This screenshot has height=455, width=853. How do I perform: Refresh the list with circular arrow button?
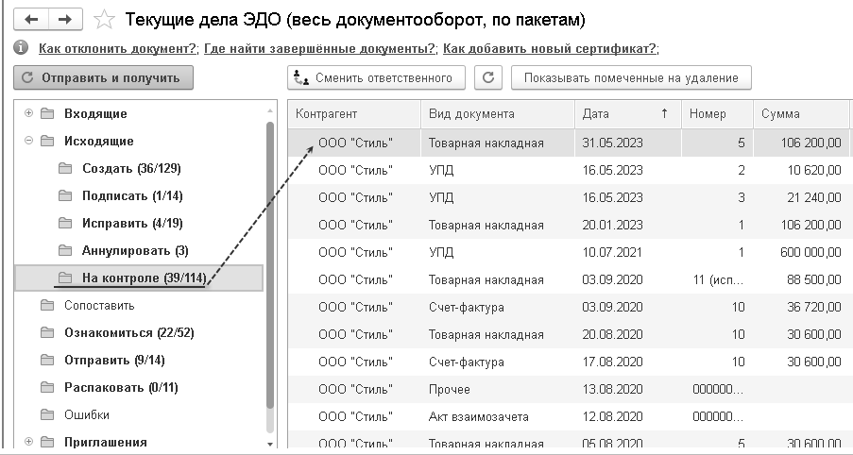click(x=488, y=77)
